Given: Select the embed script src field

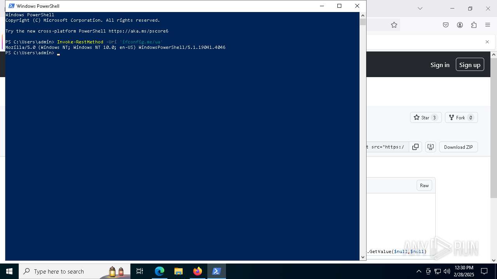Looking at the screenshot, I should [x=388, y=147].
